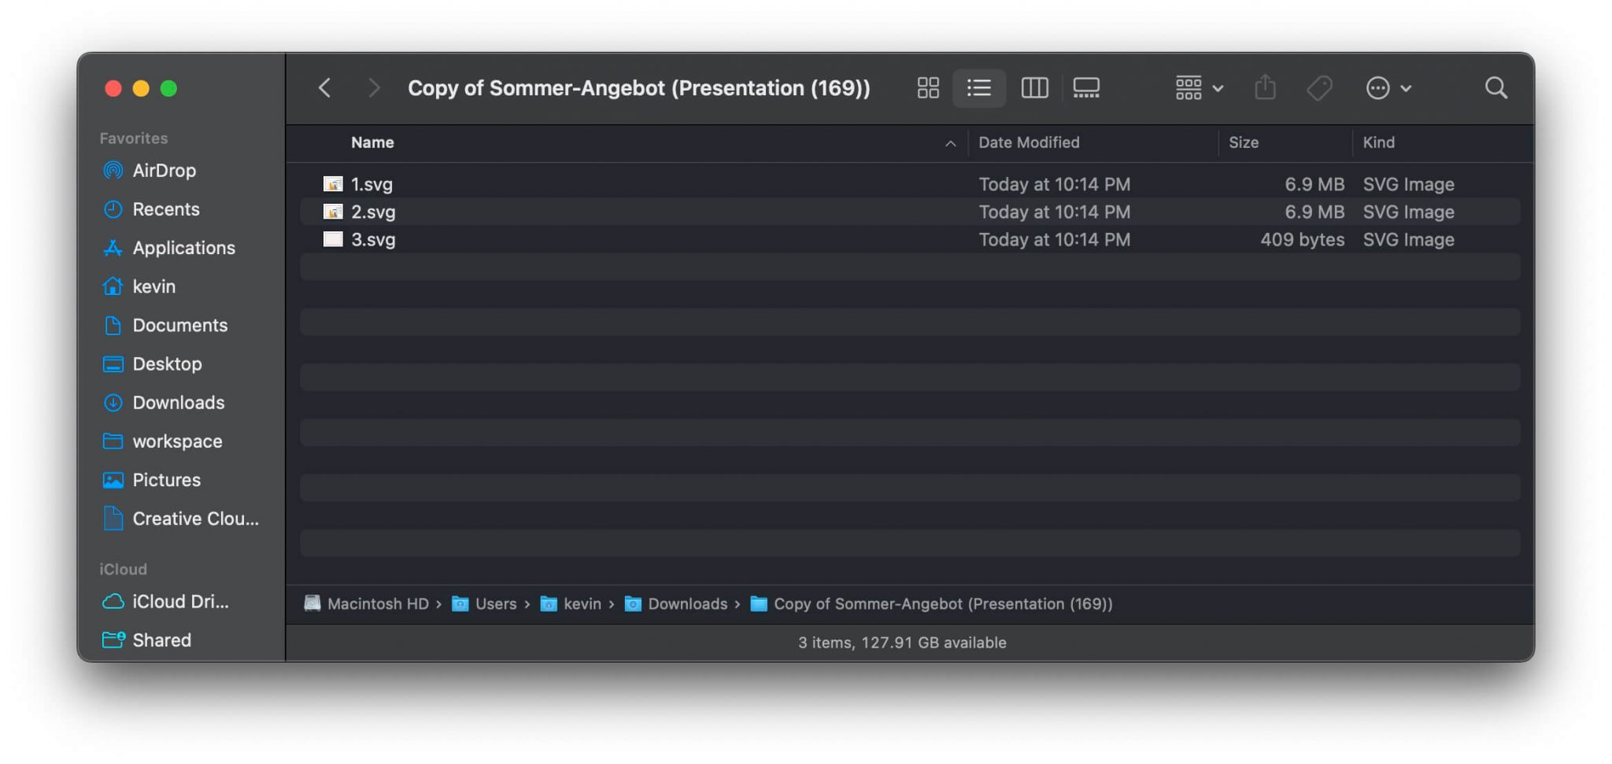Screen dimensions: 1612x764
Task: Click the date modified of 2.svg
Action: (1054, 212)
